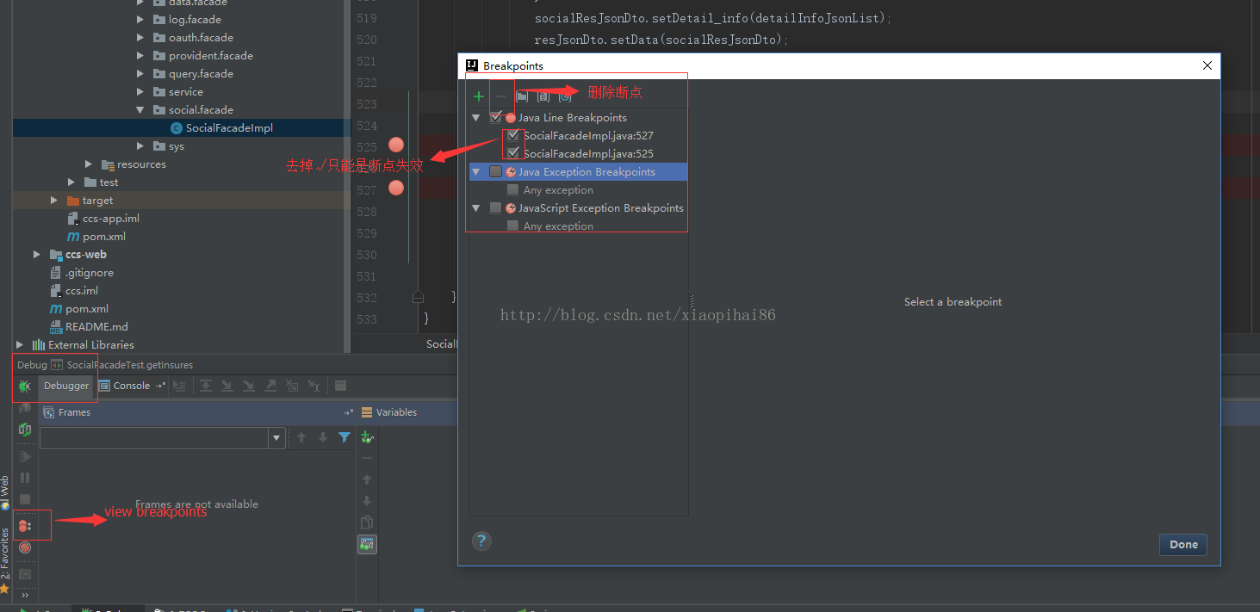Collapse the Java Line Breakpoints group
The height and width of the screenshot is (612, 1260).
tap(476, 118)
